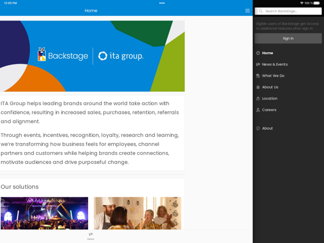This screenshot has width=324, height=243.
Task: Click the ita group circle logo
Action: (103, 56)
